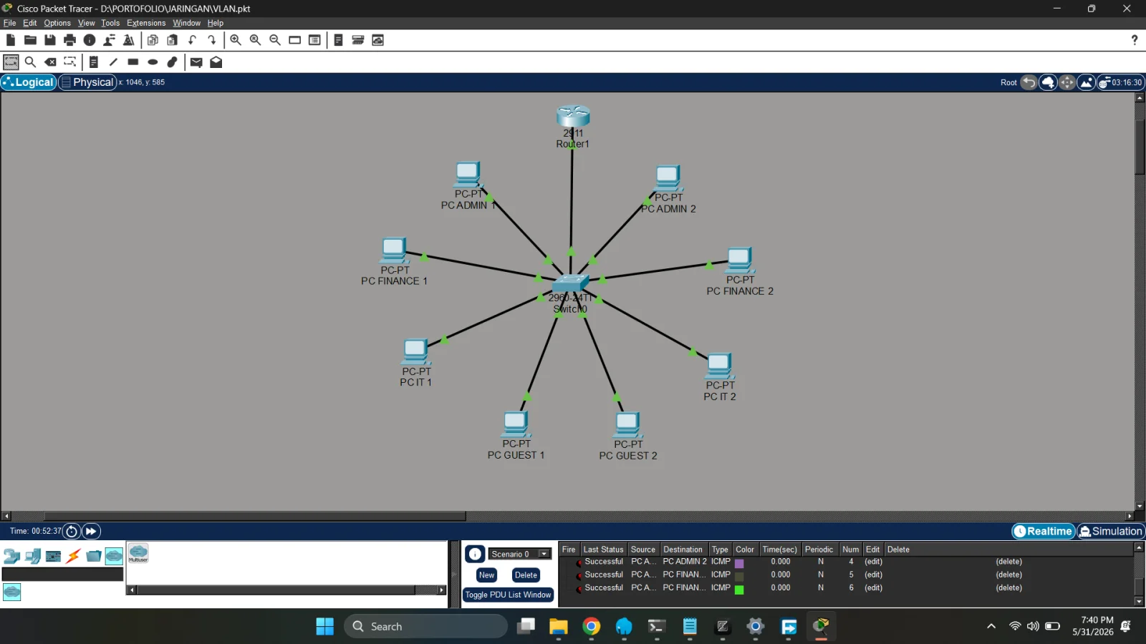1146x644 pixels.
Task: Open the Tools menu
Action: (110, 23)
